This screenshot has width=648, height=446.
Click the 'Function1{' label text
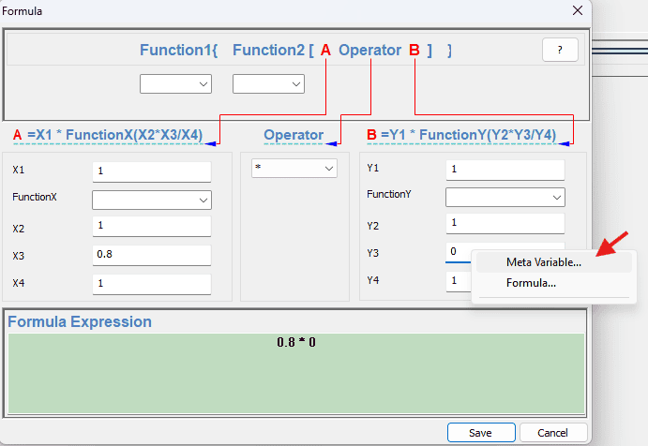coord(178,50)
